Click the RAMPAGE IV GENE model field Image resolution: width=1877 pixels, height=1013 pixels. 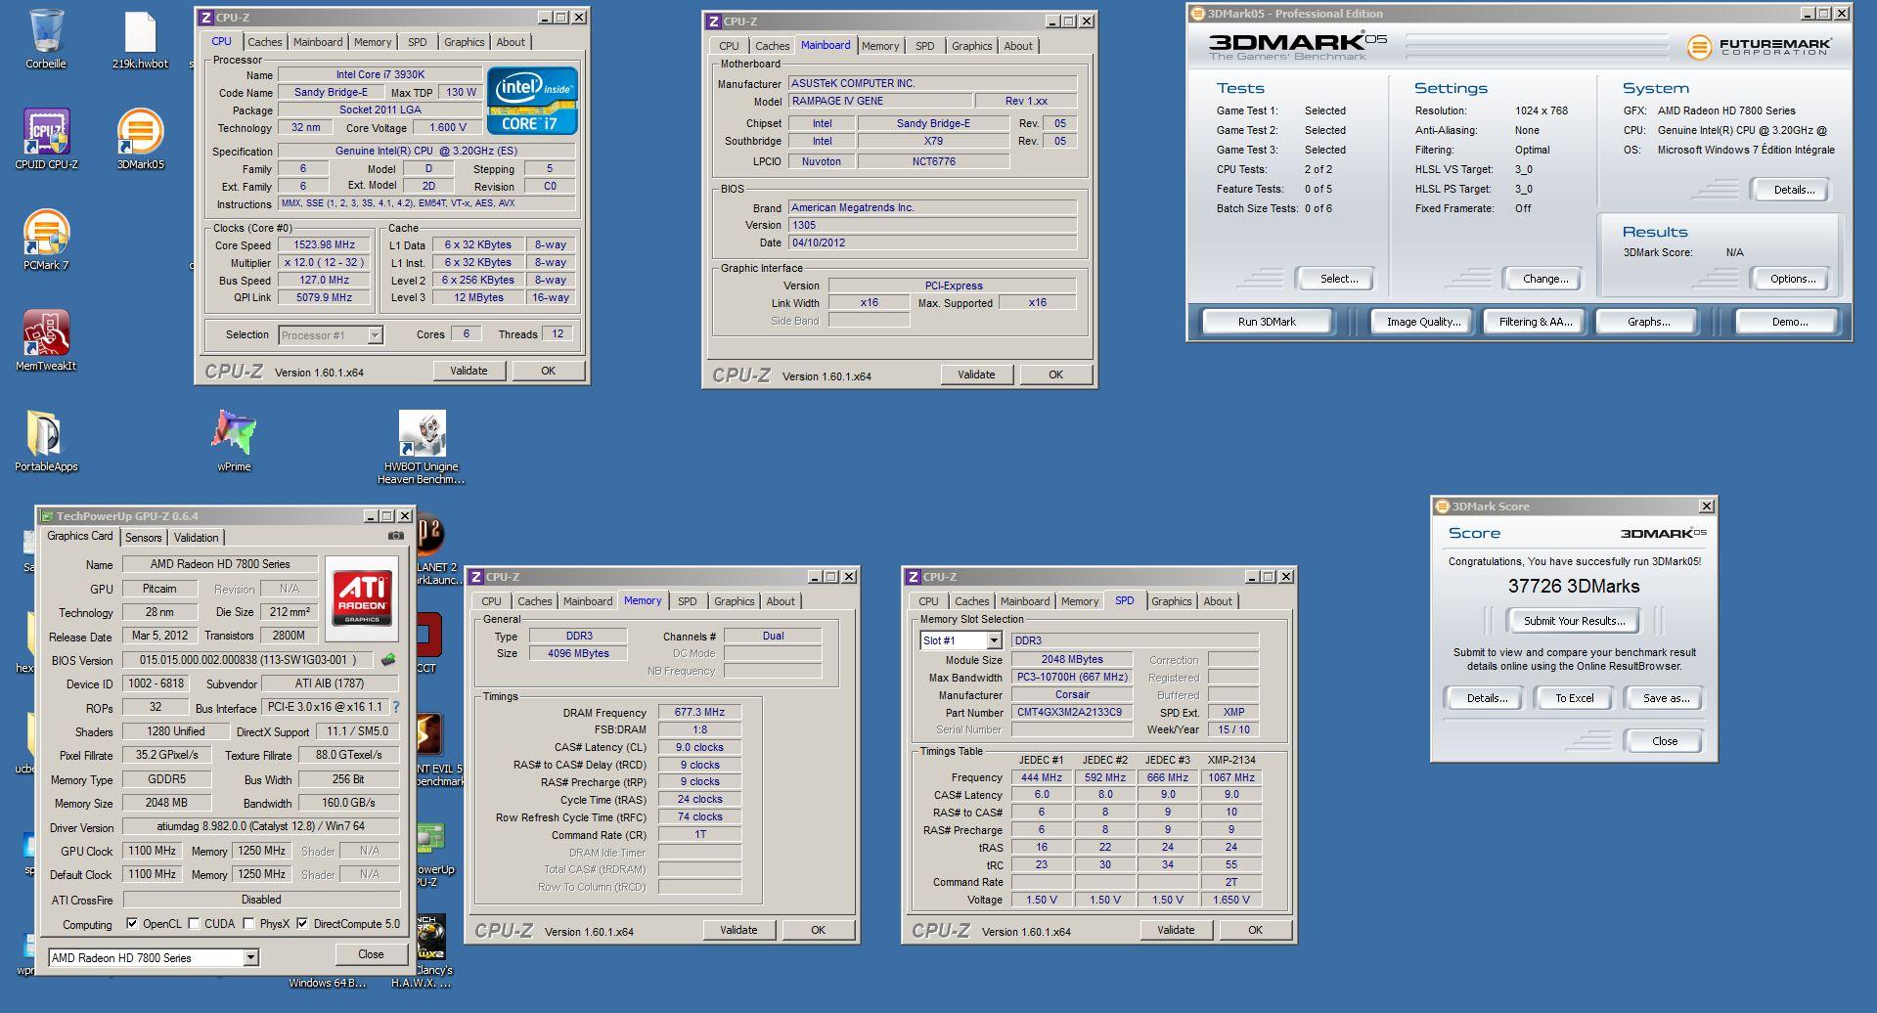[880, 101]
